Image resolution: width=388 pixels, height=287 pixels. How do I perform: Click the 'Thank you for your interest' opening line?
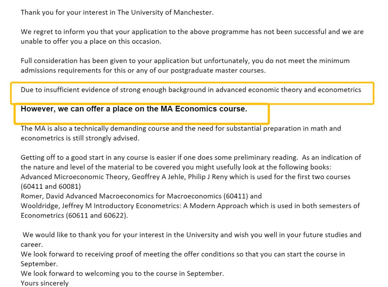[117, 12]
